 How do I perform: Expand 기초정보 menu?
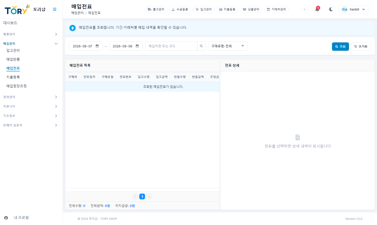30,116
